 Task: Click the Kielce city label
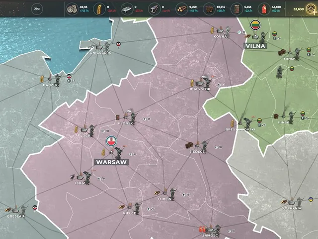129,213
